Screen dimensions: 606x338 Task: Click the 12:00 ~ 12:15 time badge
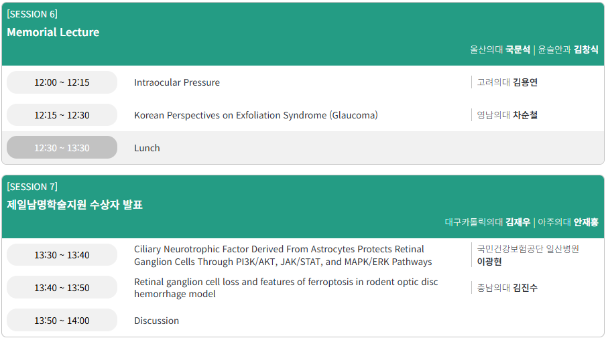[x=62, y=82]
